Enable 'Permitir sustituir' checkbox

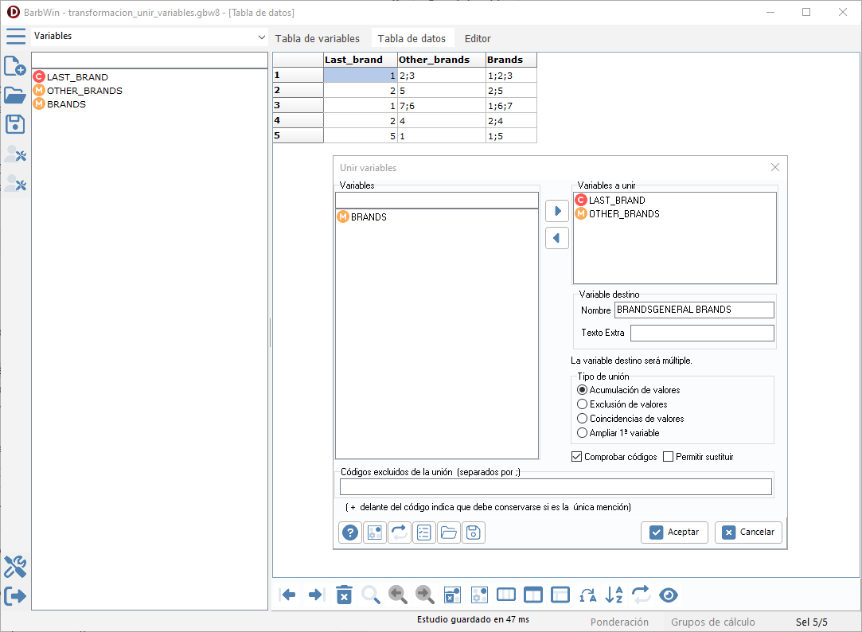669,457
